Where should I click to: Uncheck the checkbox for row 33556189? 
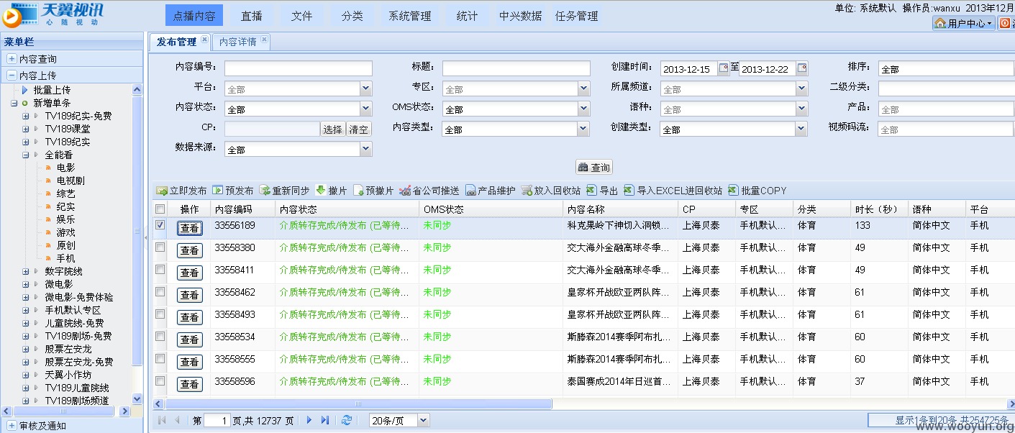(x=160, y=225)
